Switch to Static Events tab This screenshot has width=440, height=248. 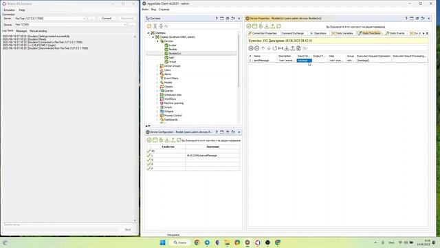click(x=395, y=33)
